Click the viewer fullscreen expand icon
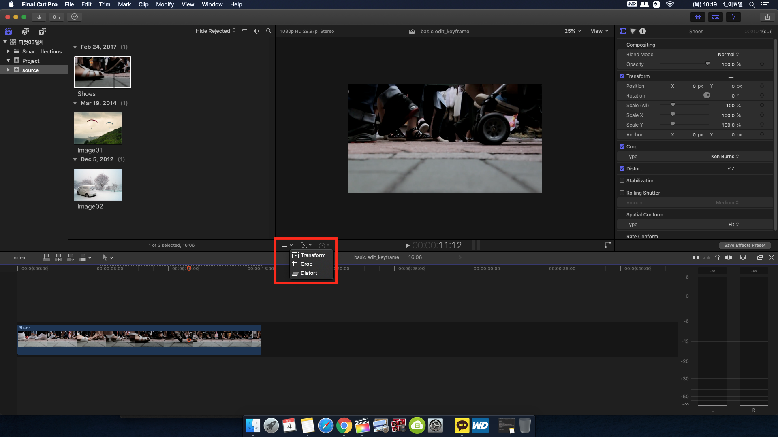This screenshot has width=778, height=437. (608, 245)
